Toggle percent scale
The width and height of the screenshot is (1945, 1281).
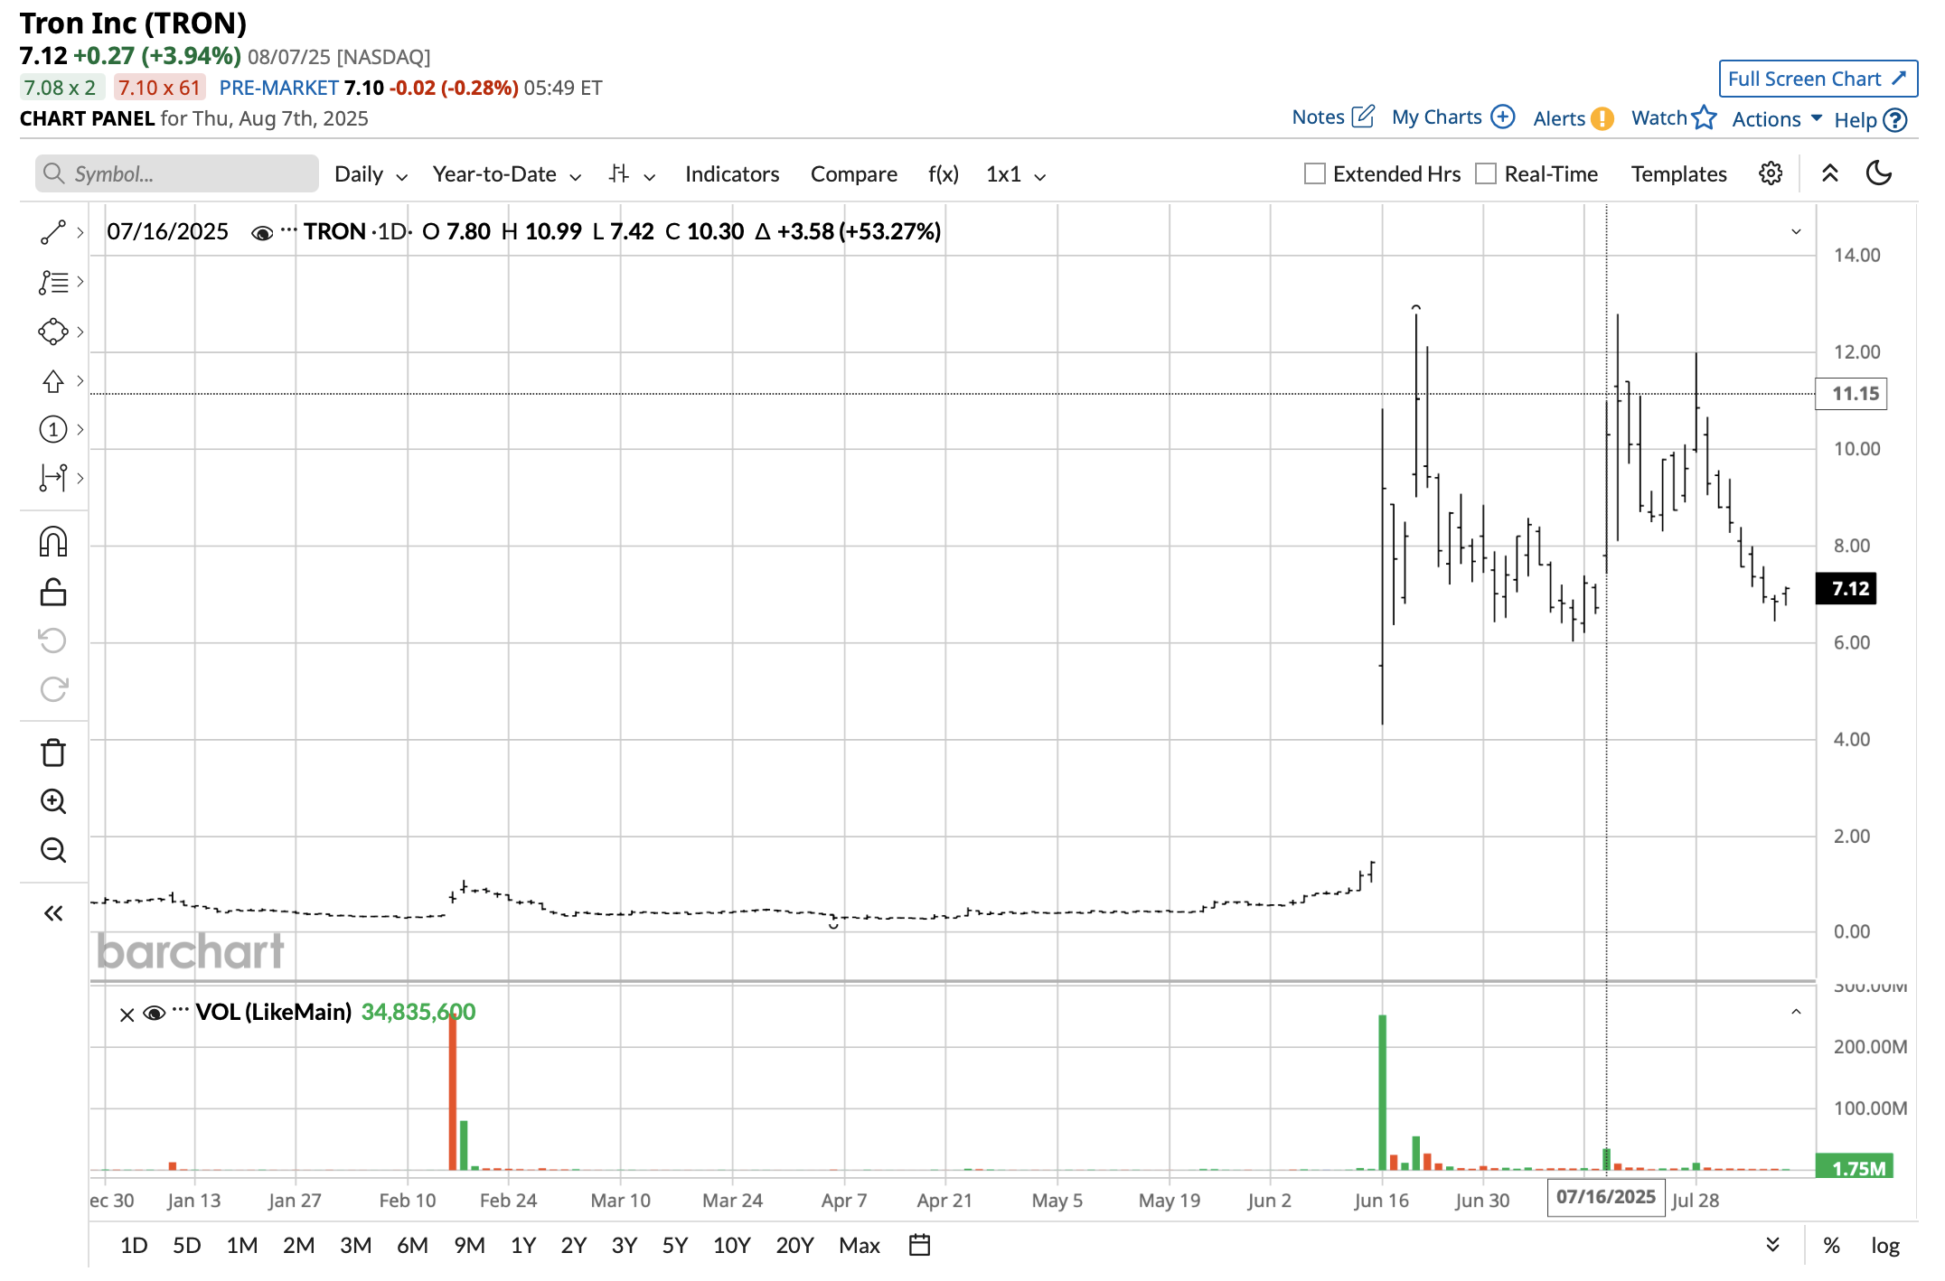point(1832,1246)
